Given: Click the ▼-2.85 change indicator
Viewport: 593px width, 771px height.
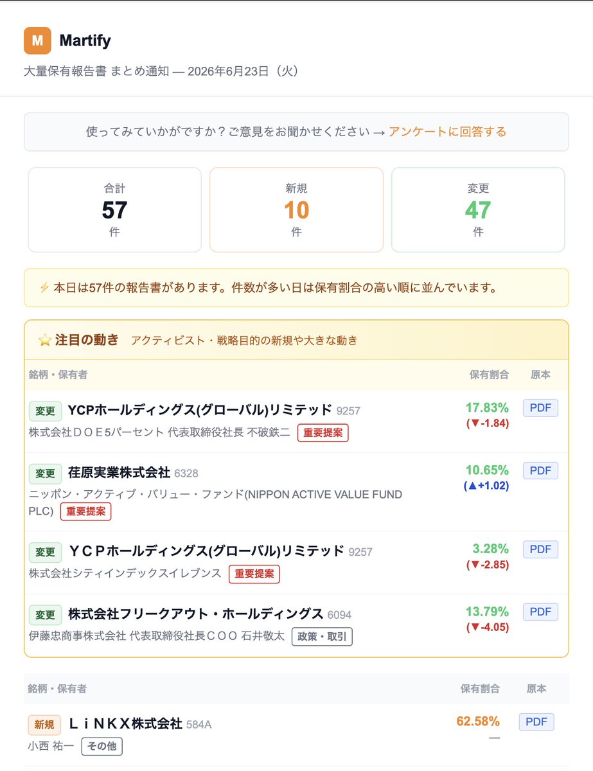Looking at the screenshot, I should pos(488,565).
